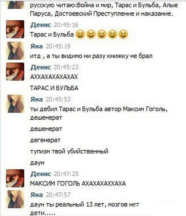Screen dimensions: 186x216
Task: Click the name Денис at 20:45:16
Action: [41, 25]
